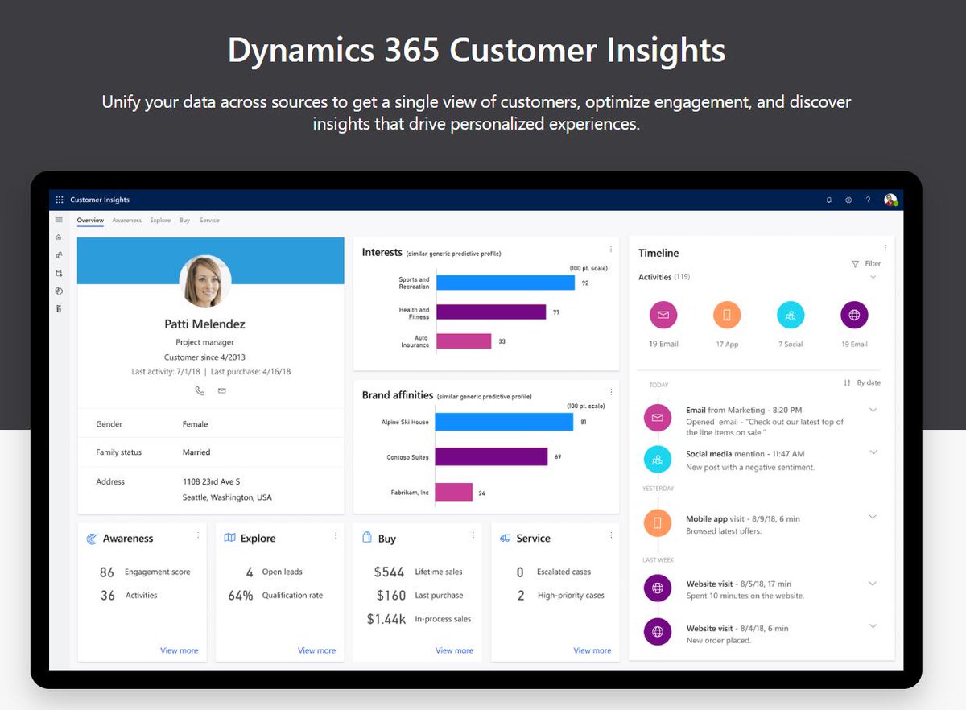Switch to the Awareness tab

coord(126,220)
